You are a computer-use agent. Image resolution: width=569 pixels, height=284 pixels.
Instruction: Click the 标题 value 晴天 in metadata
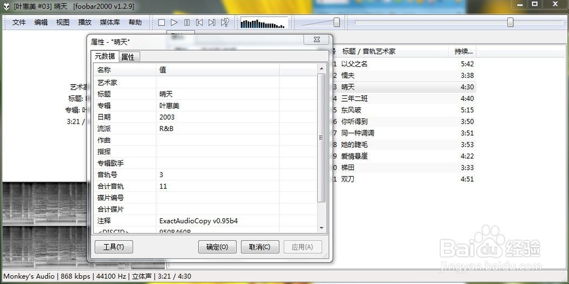click(166, 94)
